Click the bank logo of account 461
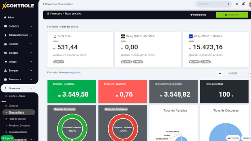 pos(191,36)
